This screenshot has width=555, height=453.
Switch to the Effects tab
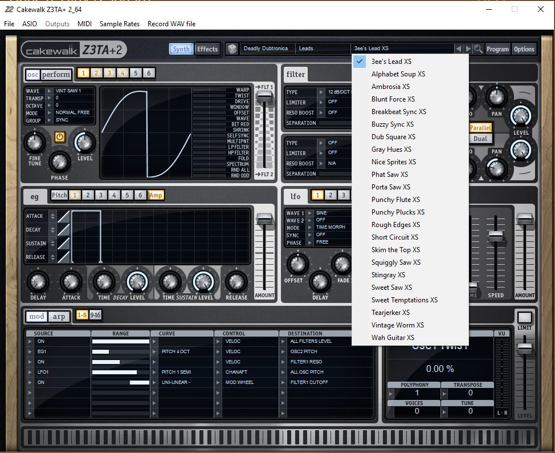coord(207,49)
